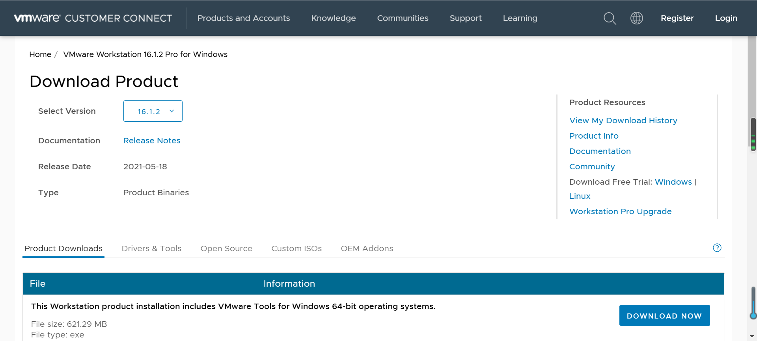Open the Workstation Pro Upgrade link

click(x=620, y=211)
